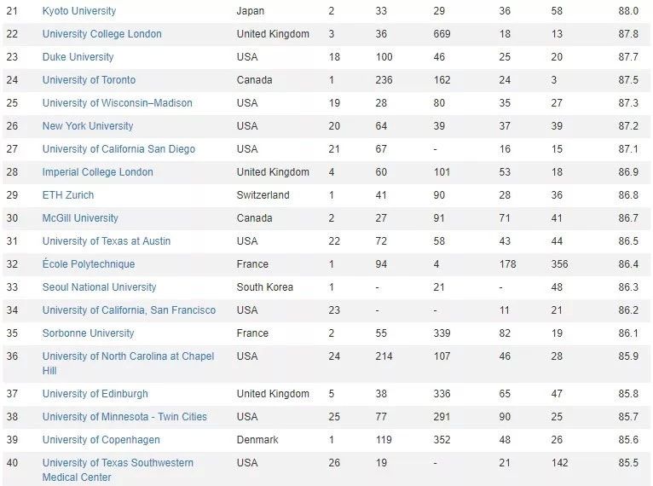This screenshot has height=486, width=653.
Task: Open the Sorbonne University link
Action: 89,333
